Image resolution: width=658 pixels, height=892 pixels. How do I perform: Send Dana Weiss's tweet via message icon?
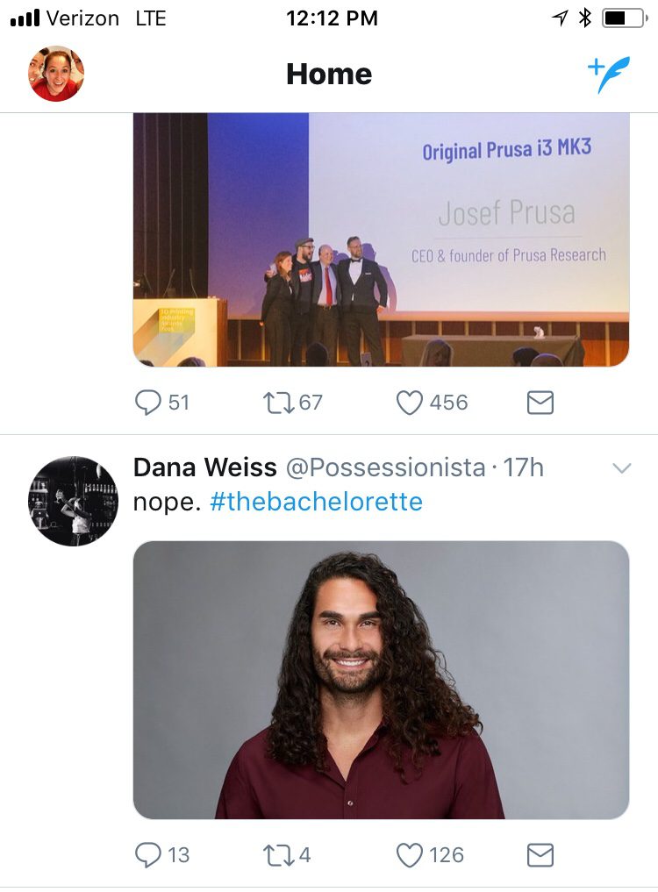coord(540,854)
